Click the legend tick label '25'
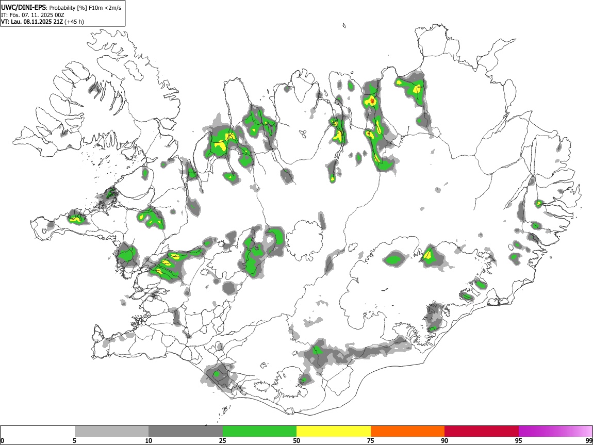The image size is (593, 445). tap(223, 440)
